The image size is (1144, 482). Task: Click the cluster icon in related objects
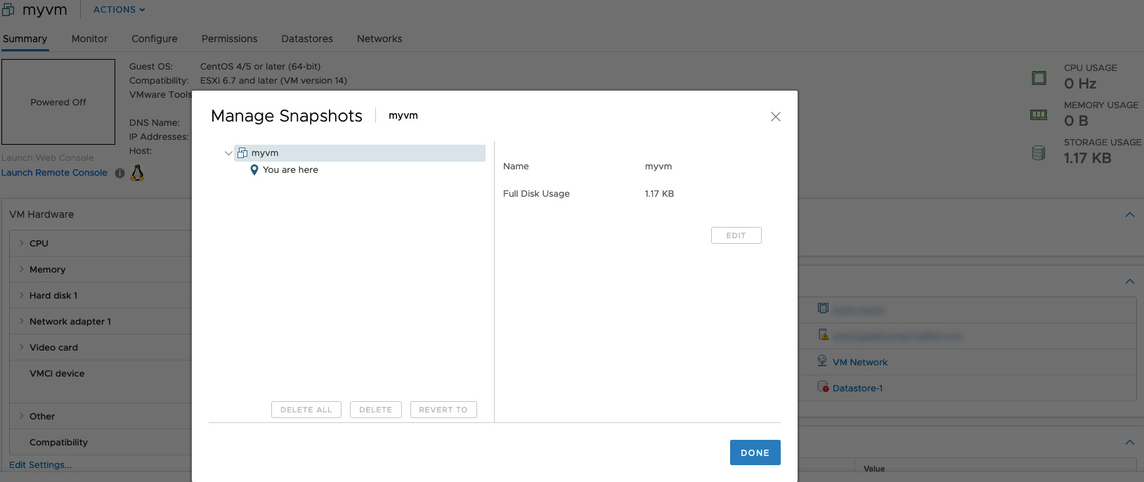823,308
